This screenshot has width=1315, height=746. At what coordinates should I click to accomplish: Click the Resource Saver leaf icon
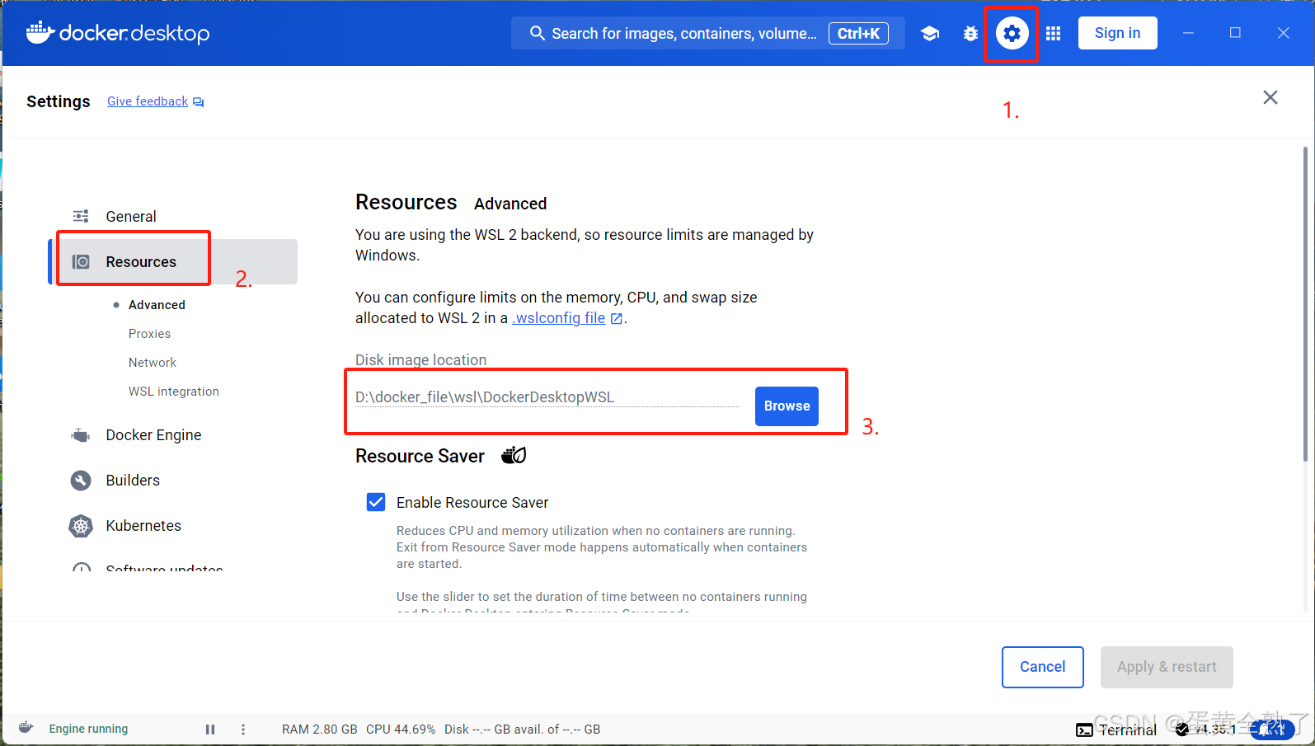click(514, 455)
